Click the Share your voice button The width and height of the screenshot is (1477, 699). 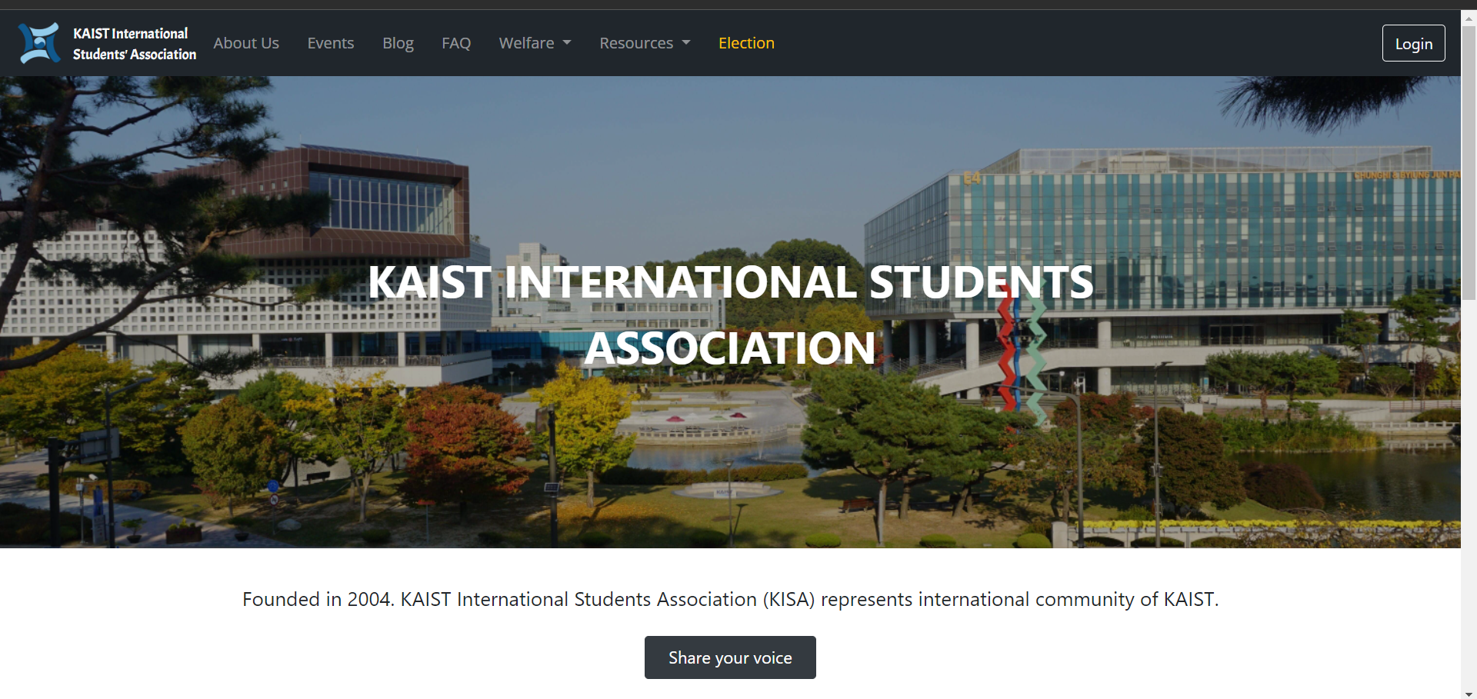(730, 657)
